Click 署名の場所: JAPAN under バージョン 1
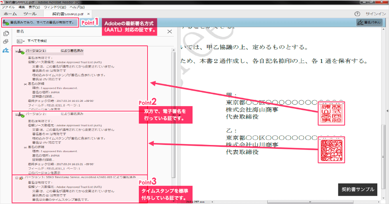The height and width of the screenshot is (204, 389). coord(46,92)
